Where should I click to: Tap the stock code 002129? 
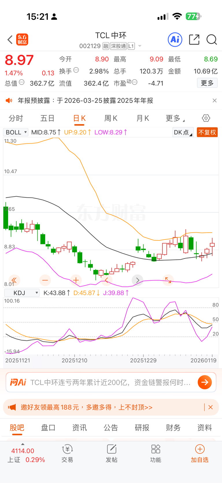(x=90, y=46)
